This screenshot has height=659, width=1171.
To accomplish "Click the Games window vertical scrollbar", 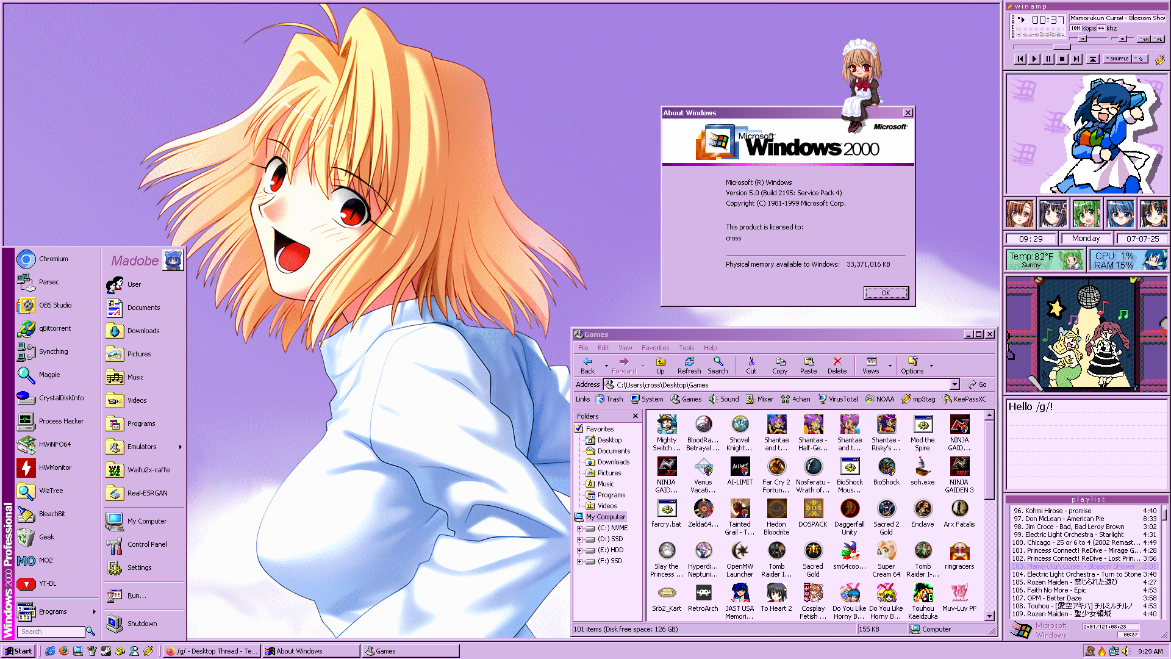I will pyautogui.click(x=989, y=516).
